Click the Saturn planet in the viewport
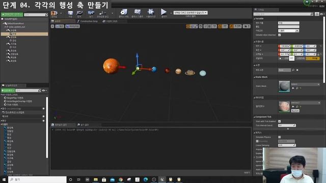The height and width of the screenshot is (183, 326). pyautogui.click(x=190, y=72)
